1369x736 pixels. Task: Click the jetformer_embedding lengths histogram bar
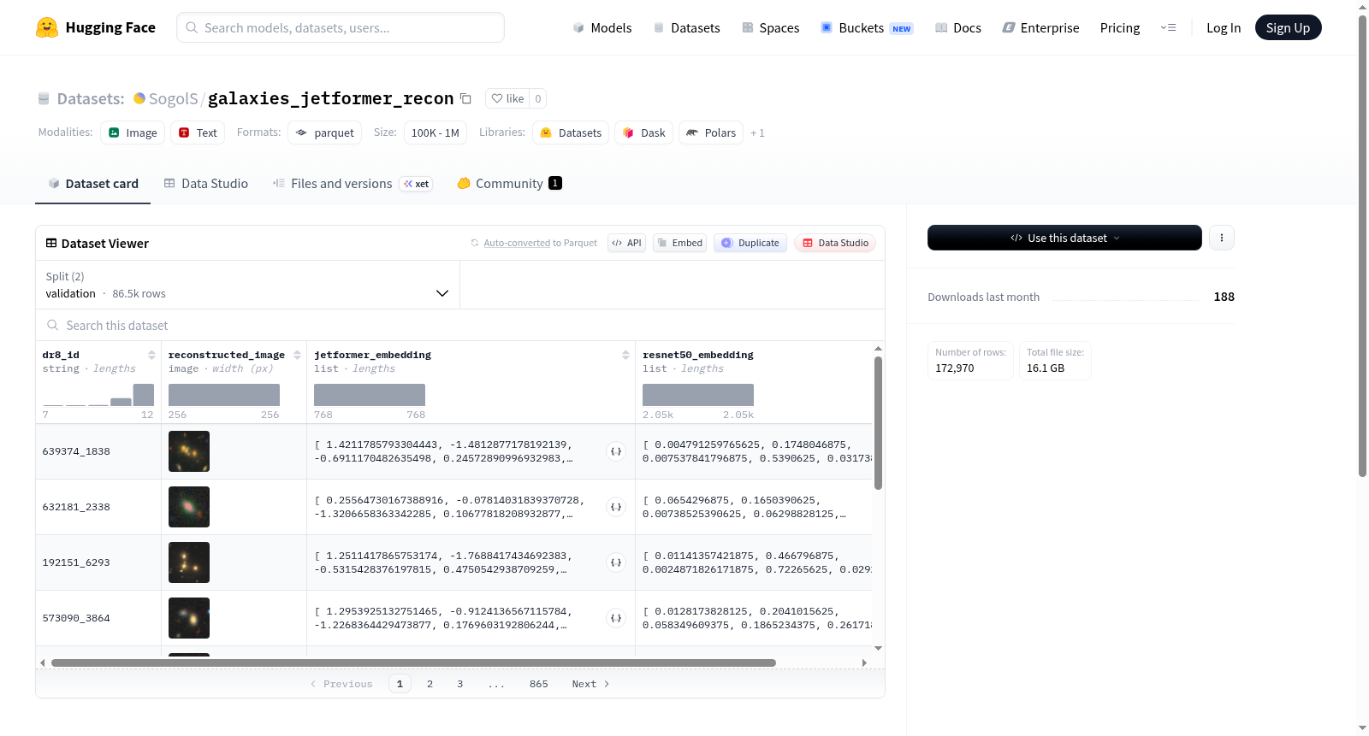coord(370,395)
